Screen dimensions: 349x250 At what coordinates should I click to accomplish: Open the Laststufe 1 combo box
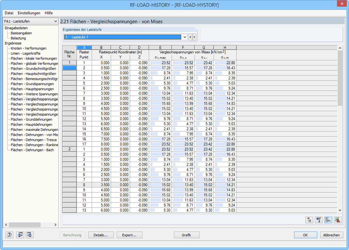[x=125, y=37]
